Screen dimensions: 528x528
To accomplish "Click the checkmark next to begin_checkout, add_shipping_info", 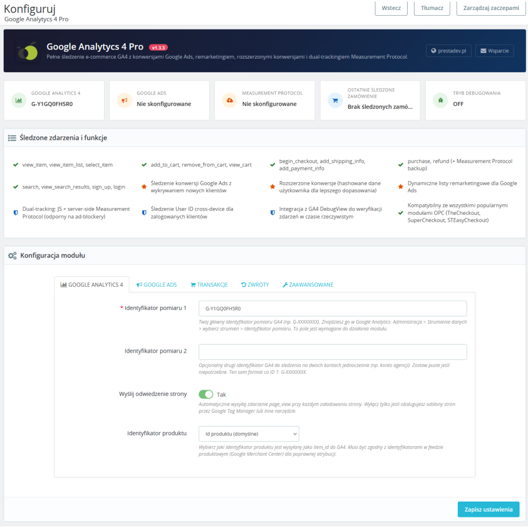I will [x=272, y=165].
